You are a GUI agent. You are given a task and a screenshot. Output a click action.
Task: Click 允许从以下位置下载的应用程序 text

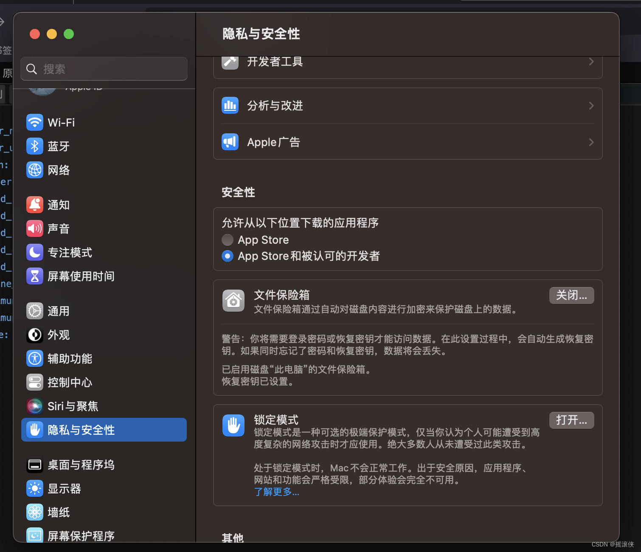point(300,223)
